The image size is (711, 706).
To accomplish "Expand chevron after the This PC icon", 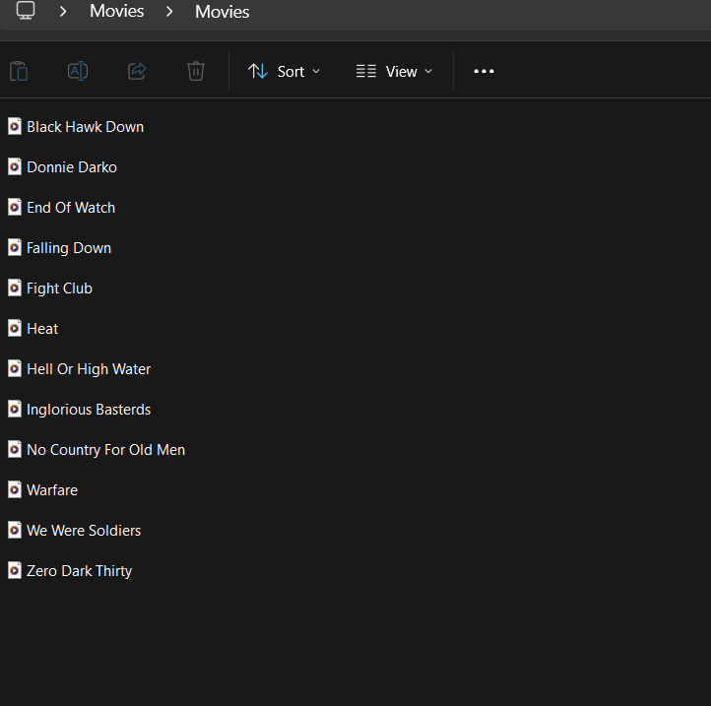I will [x=63, y=12].
